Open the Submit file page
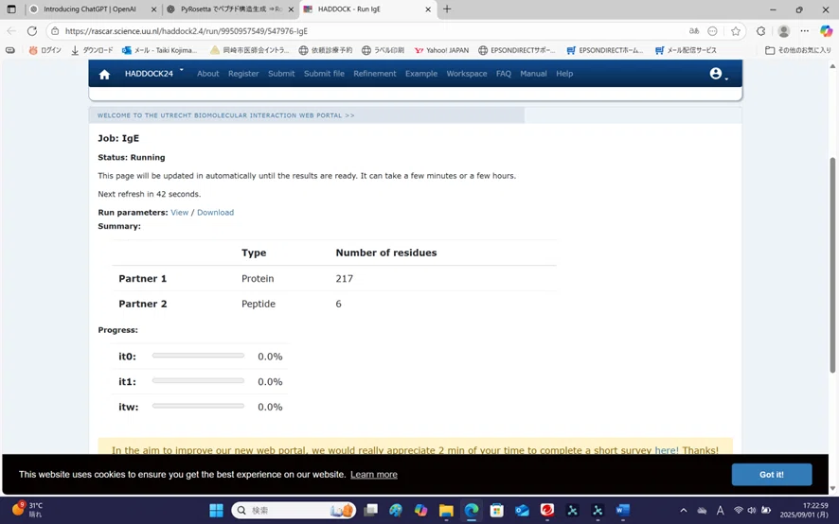Image resolution: width=839 pixels, height=524 pixels. pos(324,74)
